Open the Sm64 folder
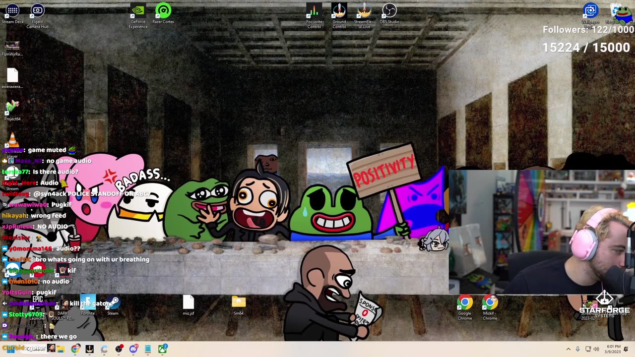Screen dimensions: 635x357 coord(239,305)
